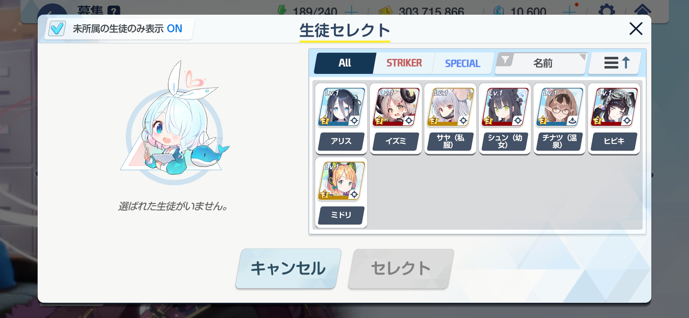The width and height of the screenshot is (689, 318).
Task: Open the 募集 help question icon
Action: click(x=114, y=11)
